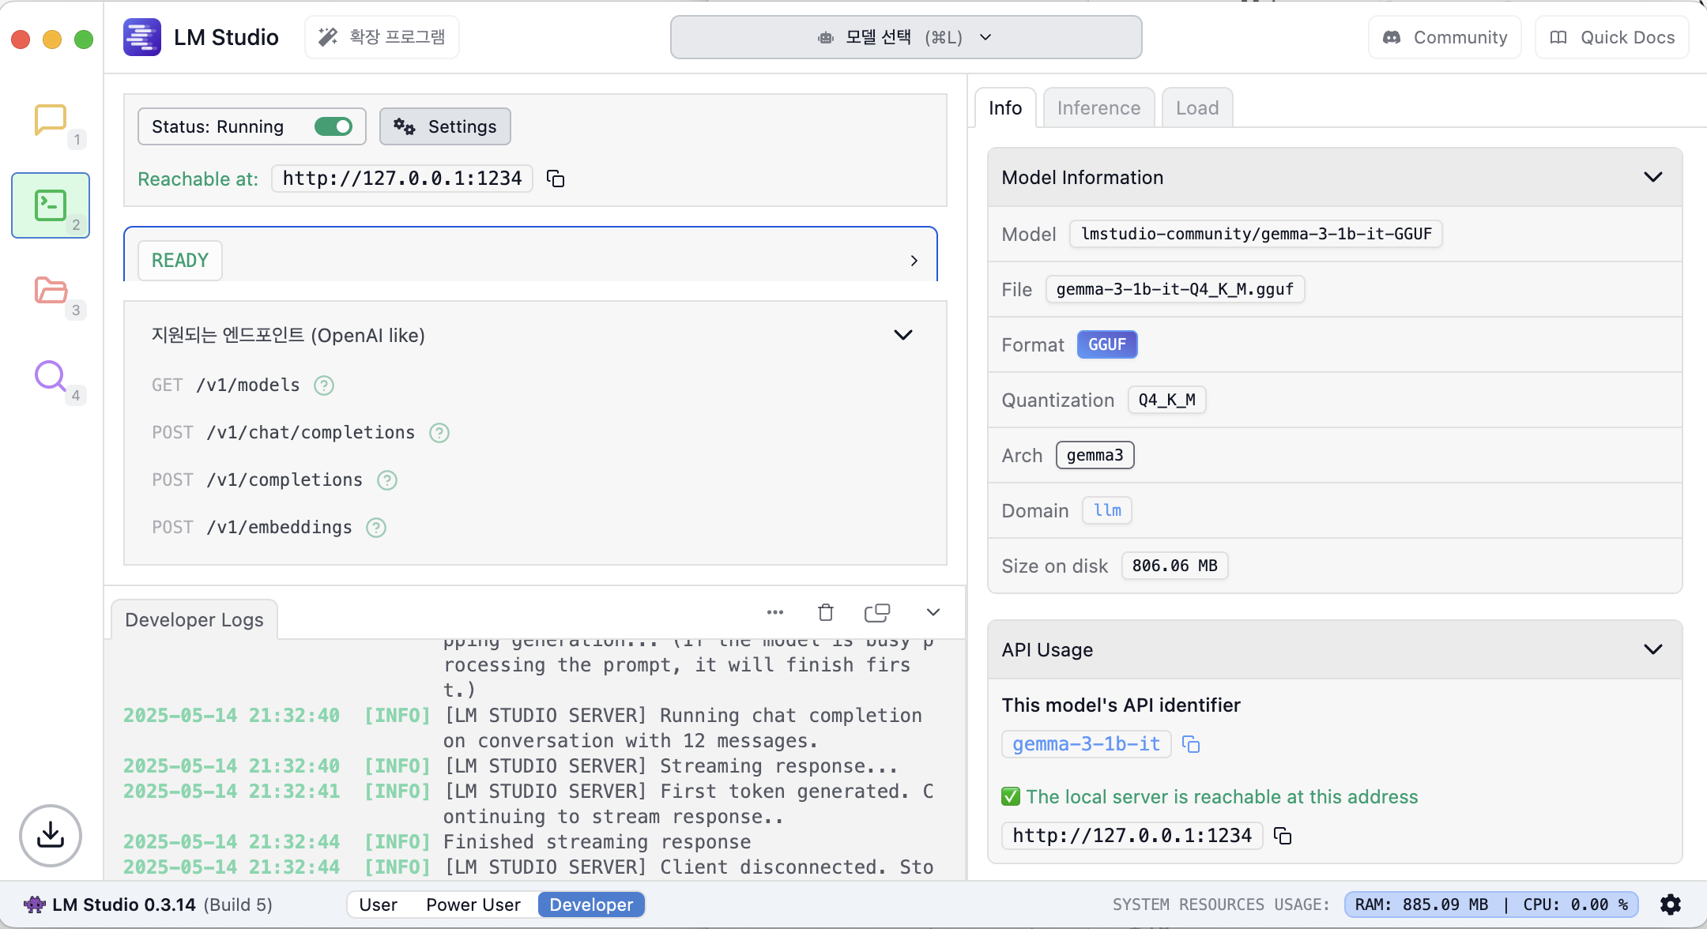Collapse the API Usage section
The height and width of the screenshot is (929, 1707).
(1652, 649)
